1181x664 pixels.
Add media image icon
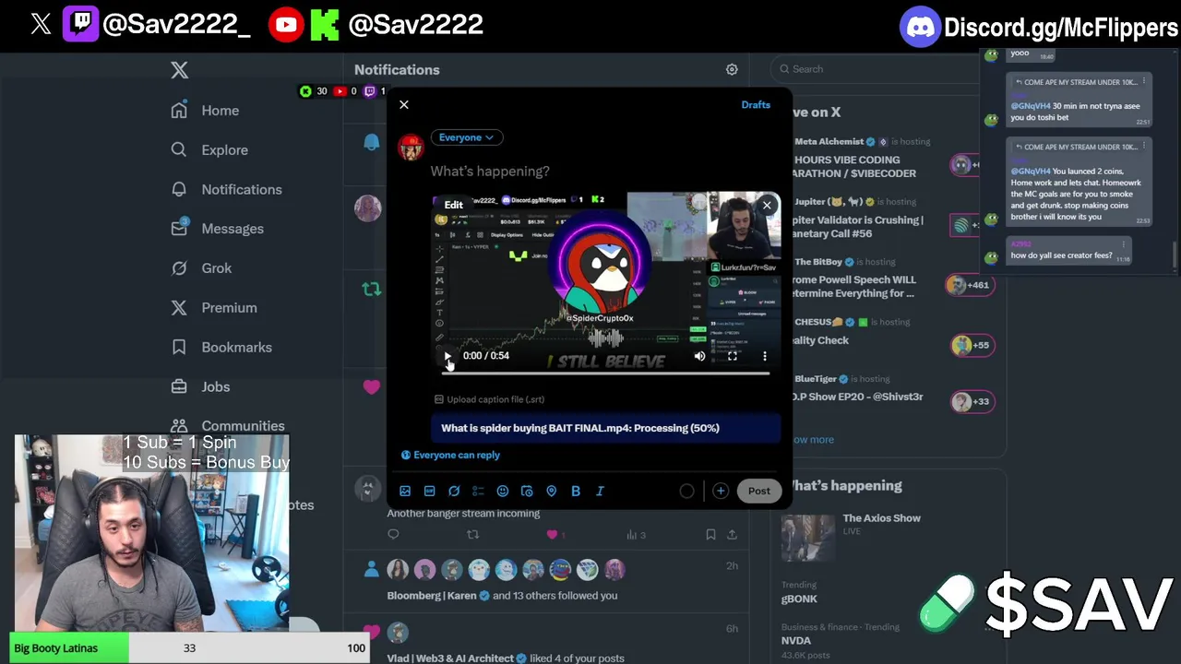click(x=405, y=492)
